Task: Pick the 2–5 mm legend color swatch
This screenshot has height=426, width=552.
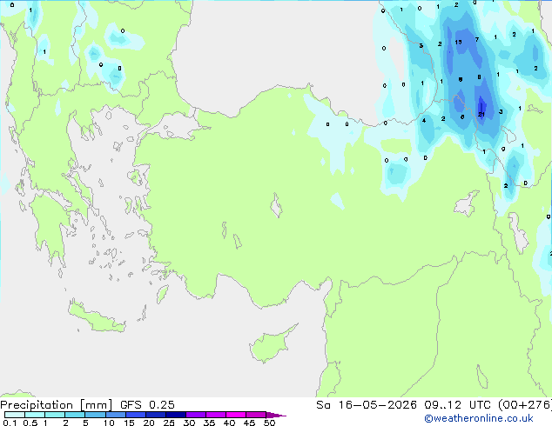Action: [75, 415]
